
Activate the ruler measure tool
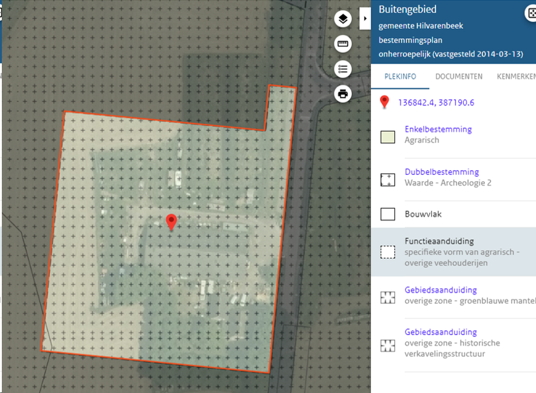click(x=343, y=44)
